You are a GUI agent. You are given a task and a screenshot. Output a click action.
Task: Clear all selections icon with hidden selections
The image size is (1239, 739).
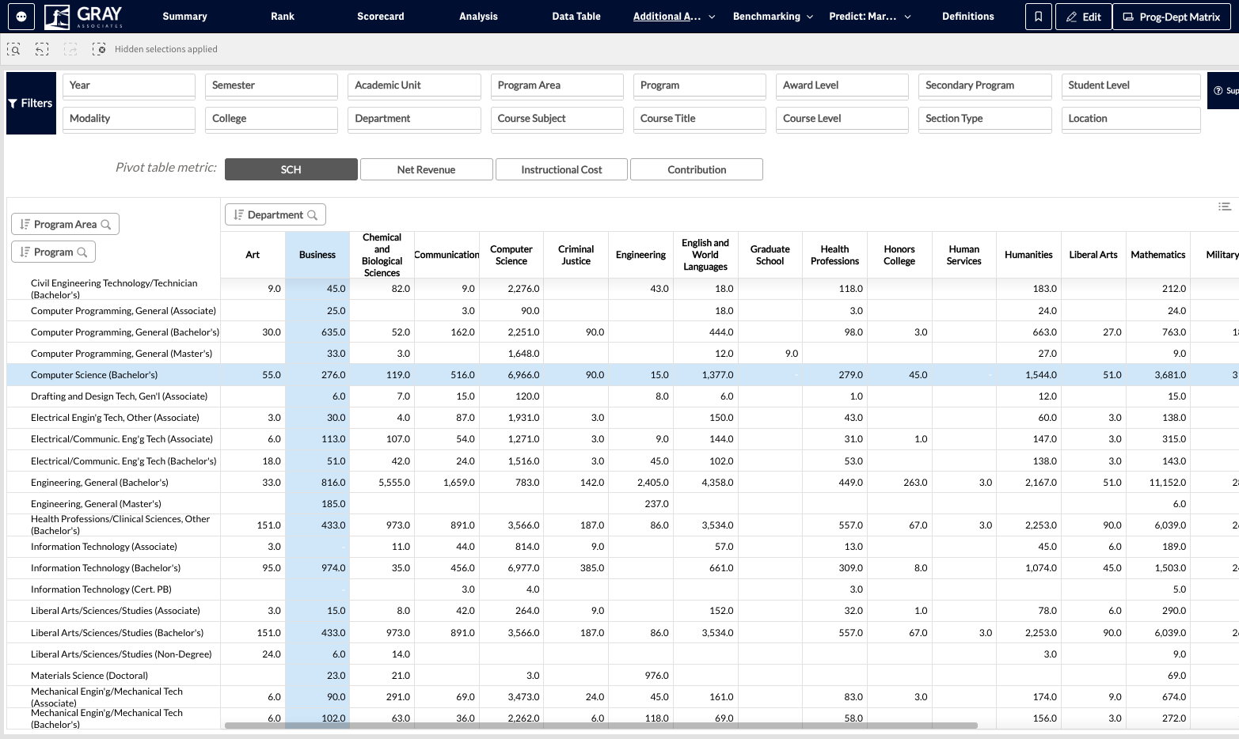point(99,49)
